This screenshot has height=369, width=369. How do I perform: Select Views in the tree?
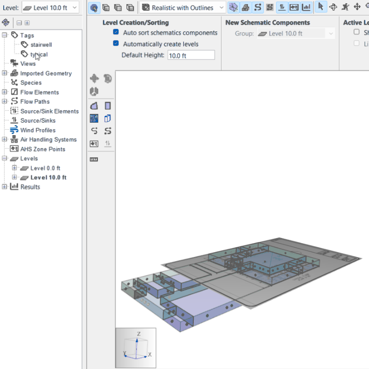click(x=28, y=64)
